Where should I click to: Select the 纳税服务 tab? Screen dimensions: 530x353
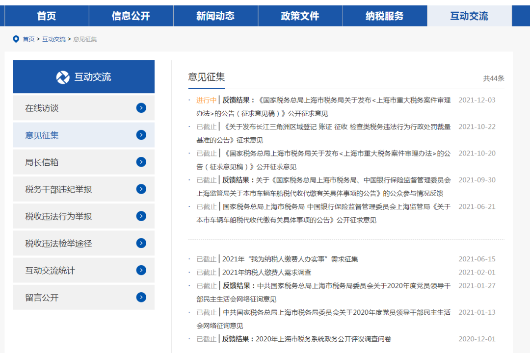[385, 16]
